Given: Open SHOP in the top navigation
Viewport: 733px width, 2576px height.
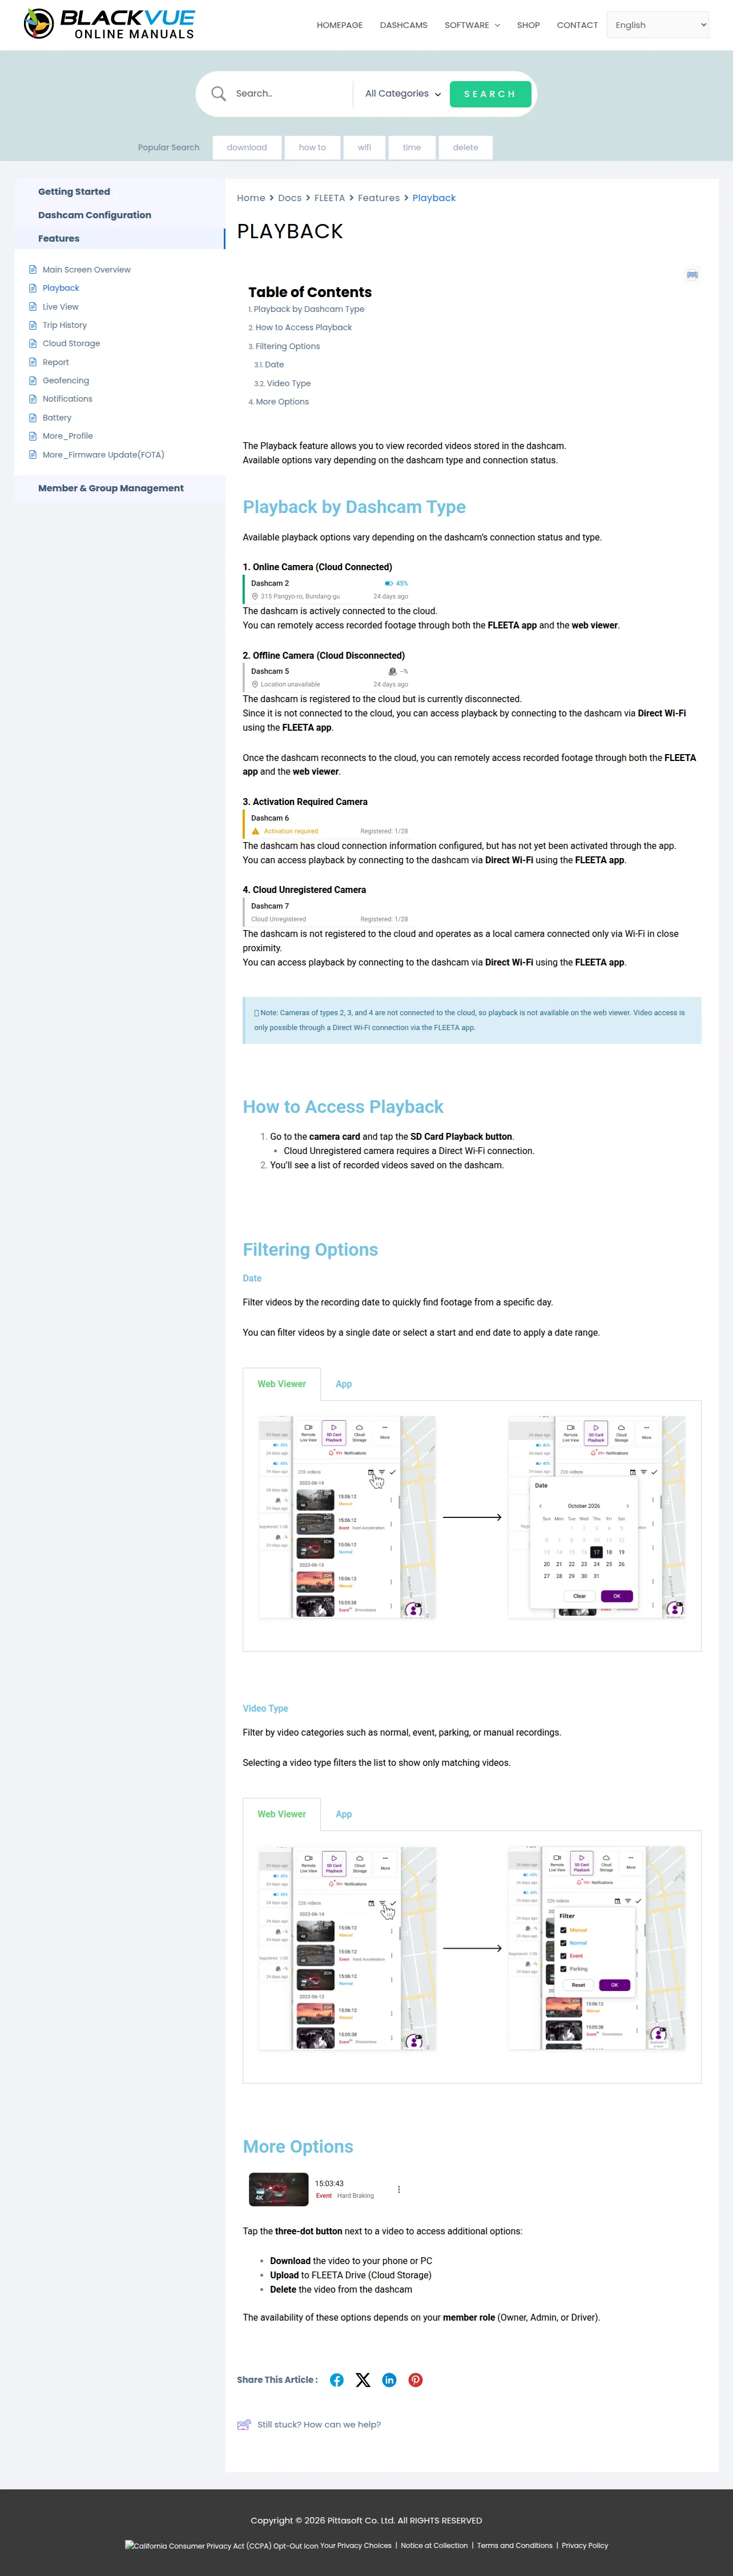Looking at the screenshot, I should click(528, 25).
